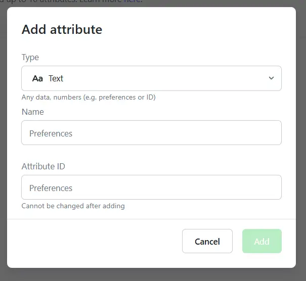Focus the Attribute ID input field
The width and height of the screenshot is (306, 281).
point(152,188)
